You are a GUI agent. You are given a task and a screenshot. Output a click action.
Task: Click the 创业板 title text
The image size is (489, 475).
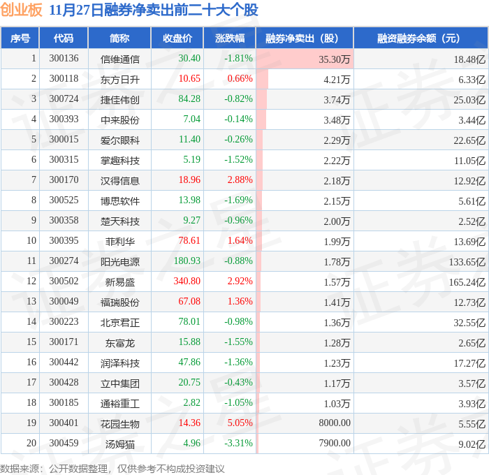[x=21, y=10]
